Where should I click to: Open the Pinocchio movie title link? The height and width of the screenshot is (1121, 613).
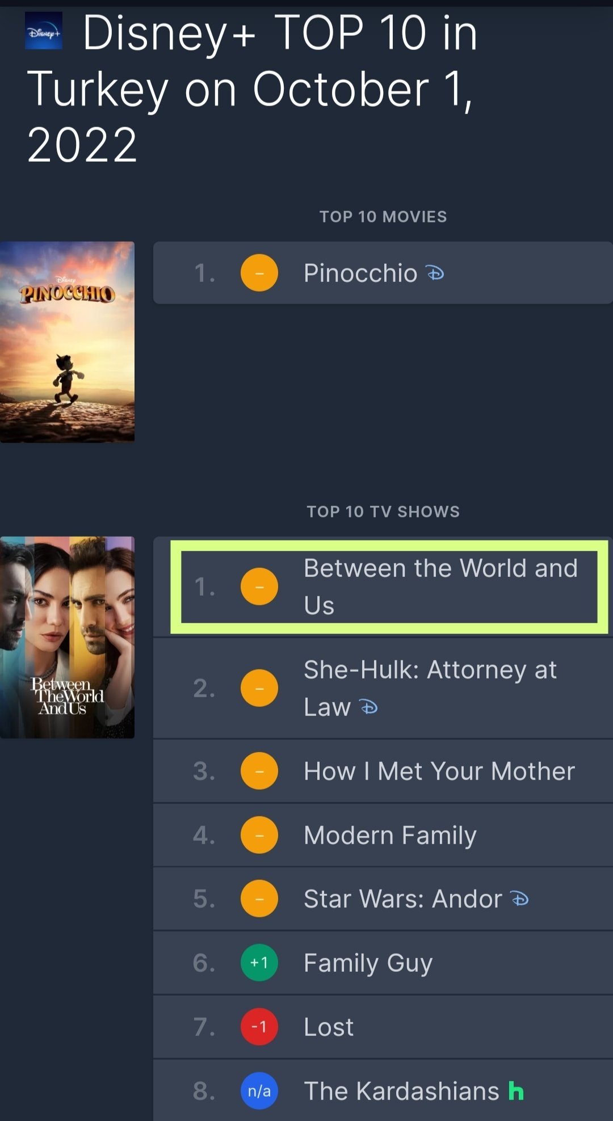[360, 273]
